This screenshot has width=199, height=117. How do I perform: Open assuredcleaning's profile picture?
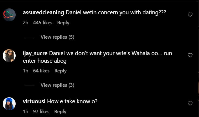click(9, 15)
